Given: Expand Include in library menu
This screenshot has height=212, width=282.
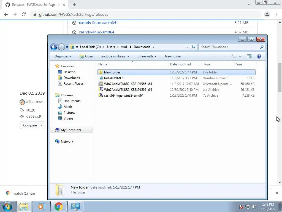Looking at the screenshot, I should pos(115,56).
